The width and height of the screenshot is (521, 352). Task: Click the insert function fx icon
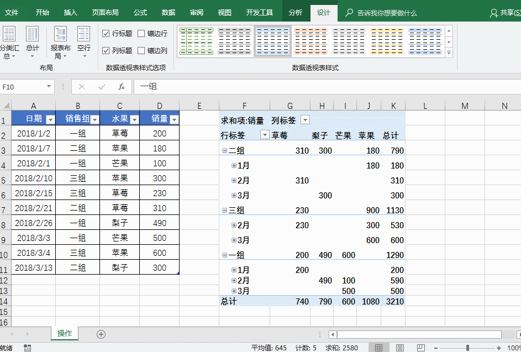pyautogui.click(x=121, y=87)
